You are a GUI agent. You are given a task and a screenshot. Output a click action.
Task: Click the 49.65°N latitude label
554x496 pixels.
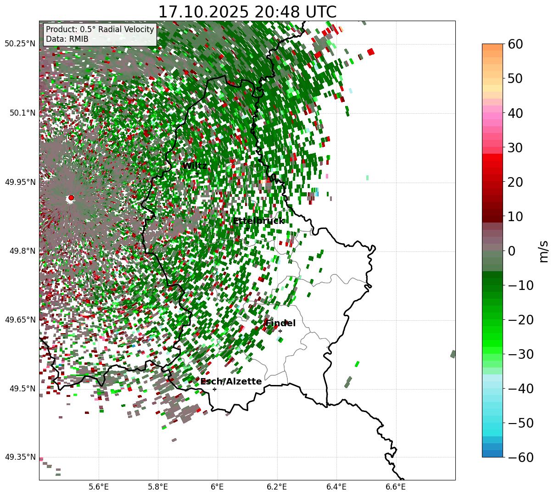point(20,320)
